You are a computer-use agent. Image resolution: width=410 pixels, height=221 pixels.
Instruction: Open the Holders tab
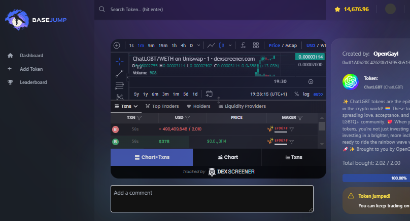point(198,106)
